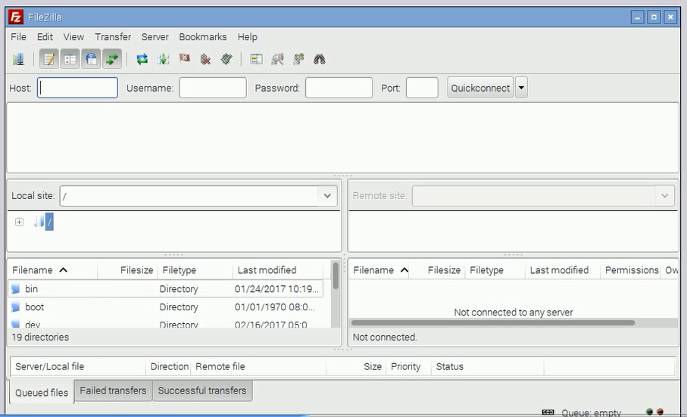
Task: Toggle message log display icon
Action: click(49, 59)
